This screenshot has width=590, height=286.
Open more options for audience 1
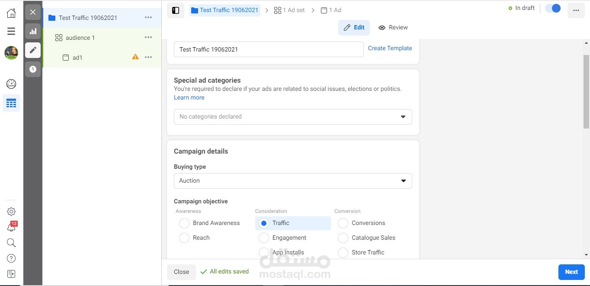point(148,38)
